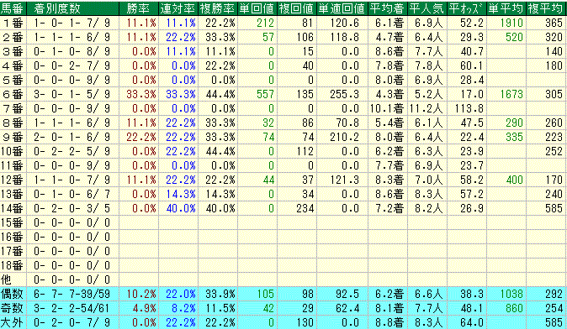Click the 複回値 column header

[296, 8]
